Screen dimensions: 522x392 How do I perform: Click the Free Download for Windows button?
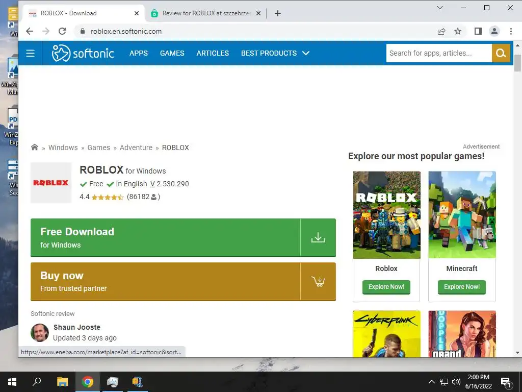pyautogui.click(x=183, y=238)
